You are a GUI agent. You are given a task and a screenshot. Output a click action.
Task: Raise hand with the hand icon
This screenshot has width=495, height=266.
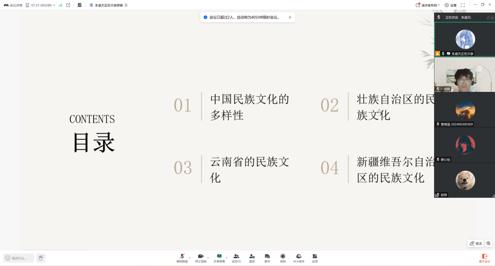[41, 258]
